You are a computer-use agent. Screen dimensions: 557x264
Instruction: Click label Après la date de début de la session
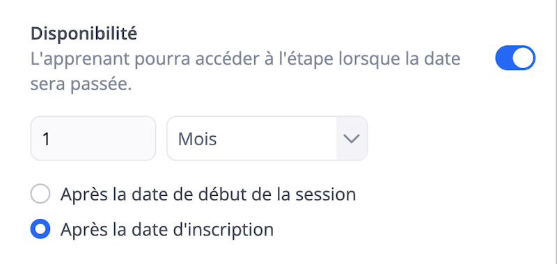[207, 195]
